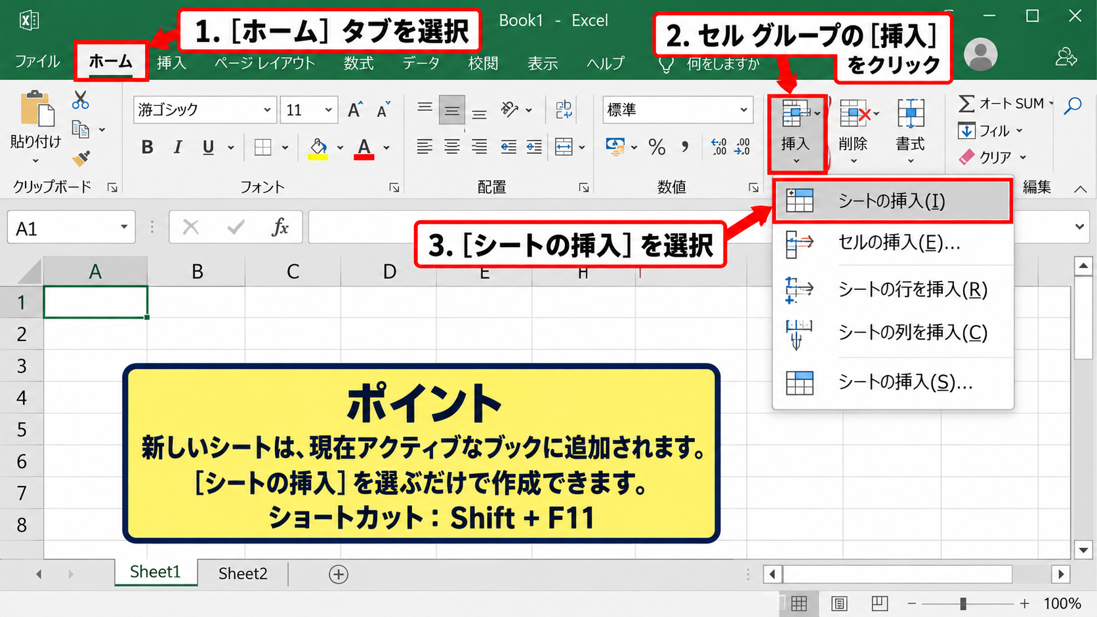Toggle Bold formatting
Viewport: 1097px width, 617px height.
148,148
